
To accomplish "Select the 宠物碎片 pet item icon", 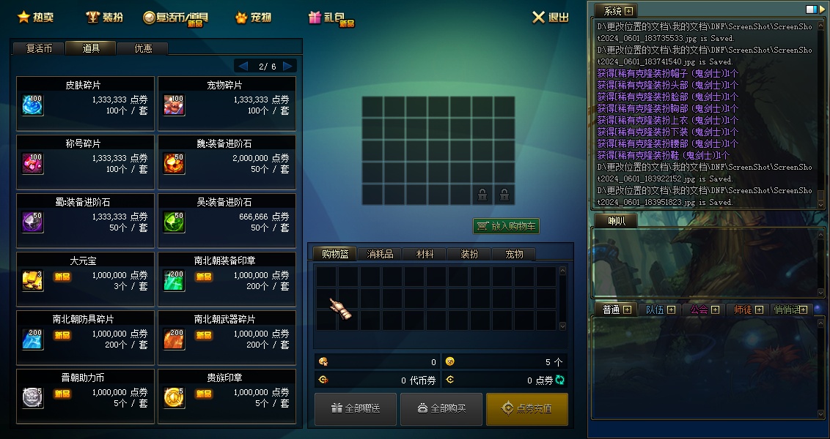I will pyautogui.click(x=175, y=105).
